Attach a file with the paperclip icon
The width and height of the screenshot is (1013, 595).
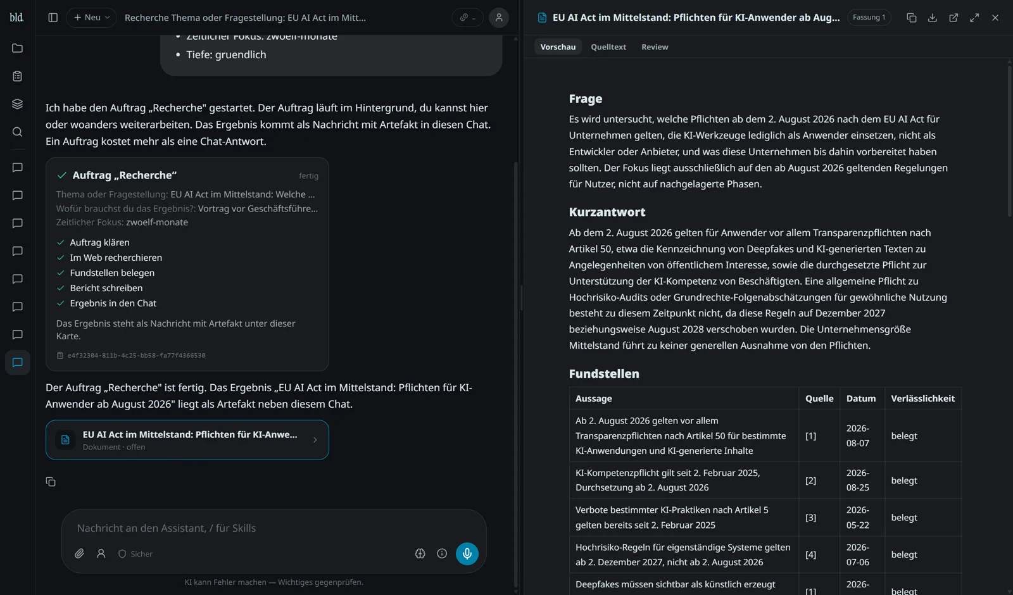[x=79, y=554]
